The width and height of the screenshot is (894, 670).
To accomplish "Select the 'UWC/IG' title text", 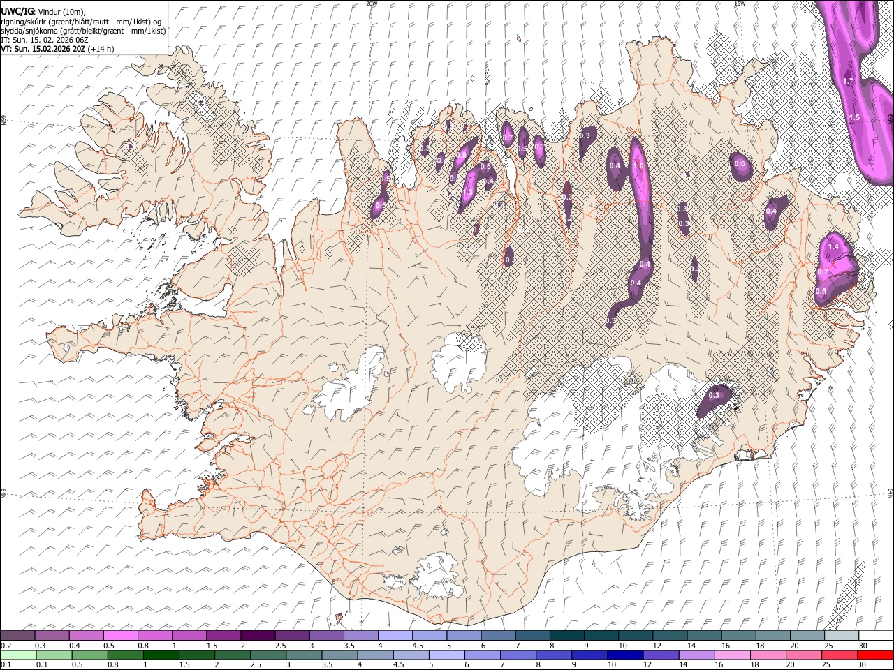I will tap(17, 10).
